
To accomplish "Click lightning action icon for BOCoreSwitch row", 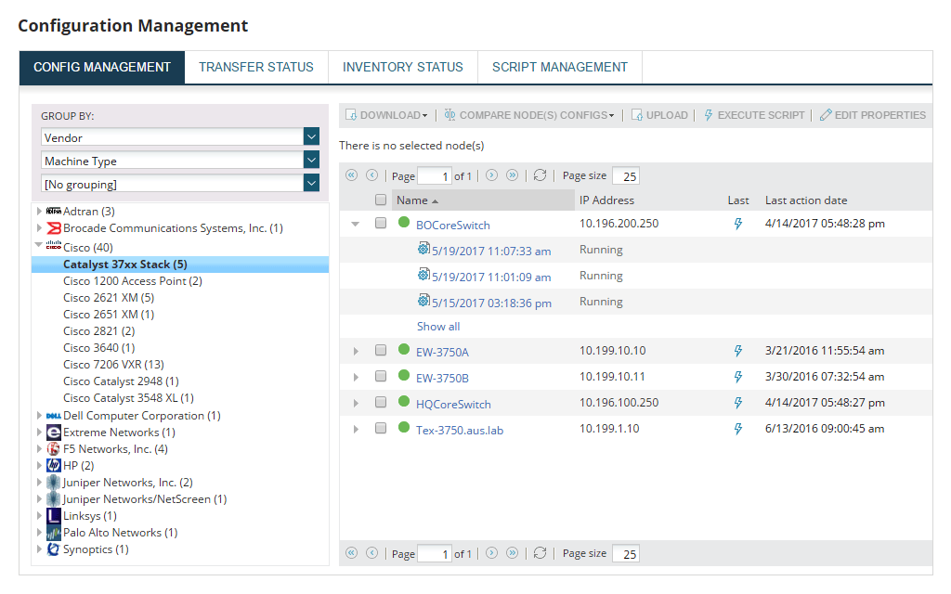I will pyautogui.click(x=738, y=225).
